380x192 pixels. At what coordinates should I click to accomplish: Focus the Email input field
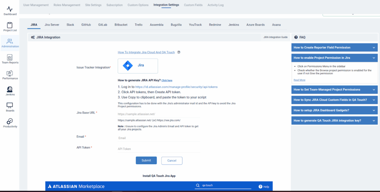point(159,138)
